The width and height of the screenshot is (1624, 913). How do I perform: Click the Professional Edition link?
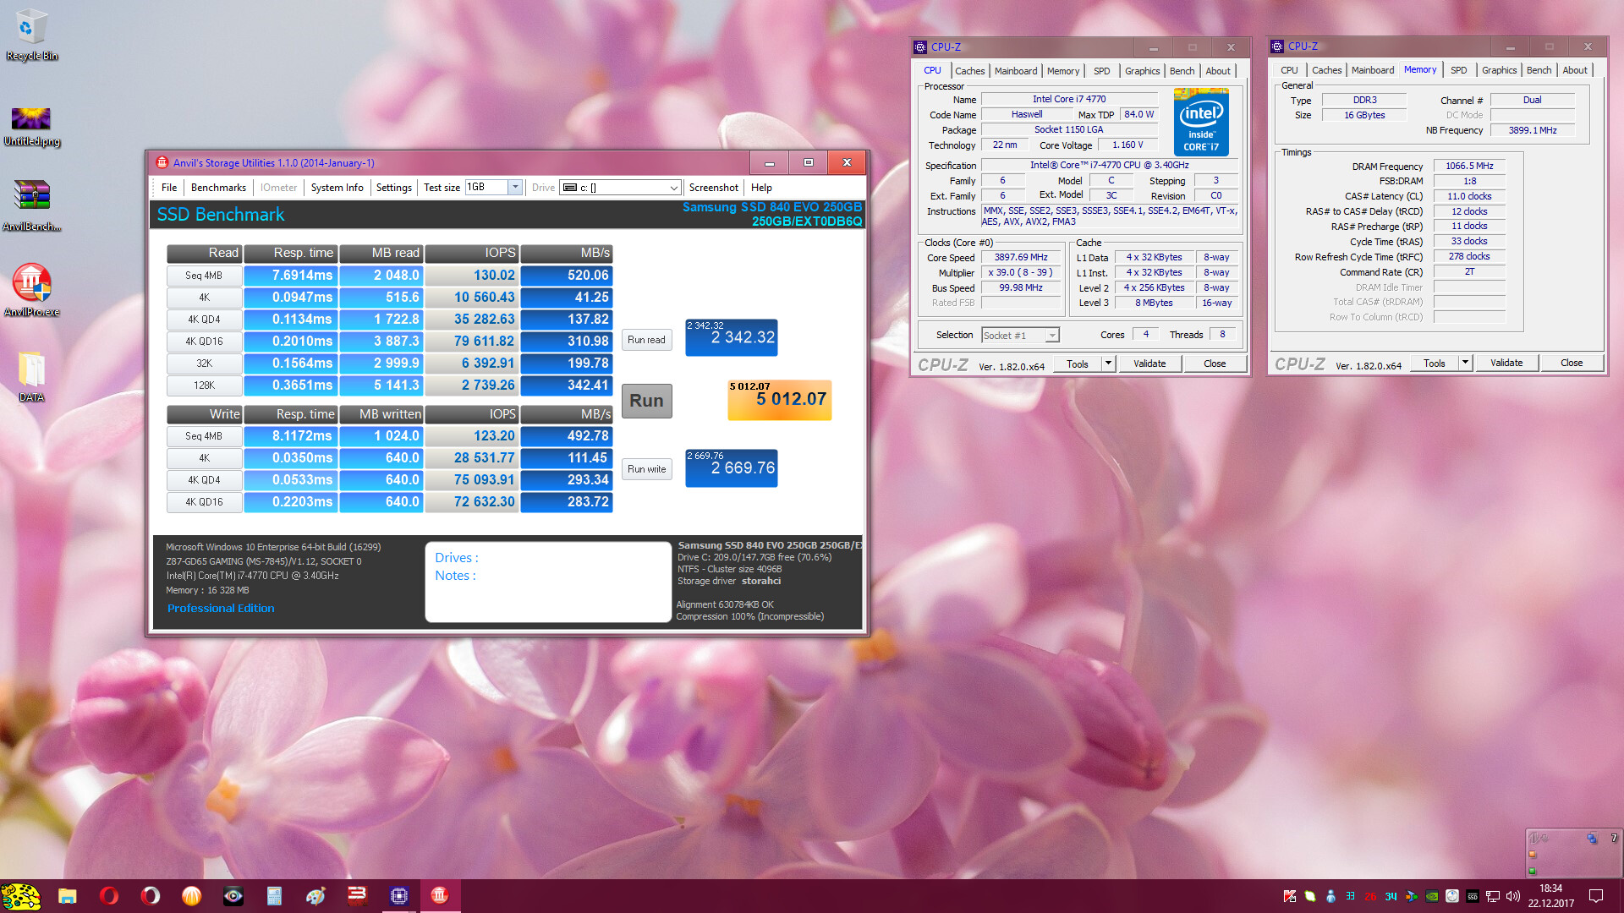click(221, 608)
